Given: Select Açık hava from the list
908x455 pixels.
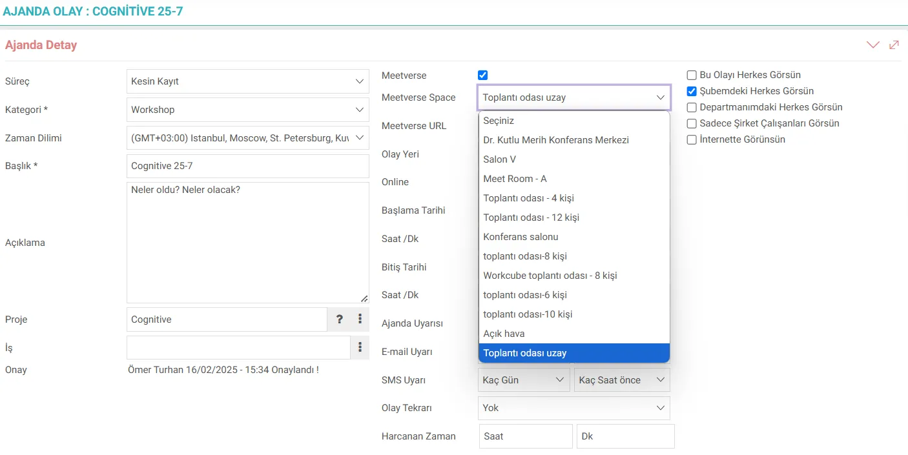Looking at the screenshot, I should pyautogui.click(x=574, y=334).
